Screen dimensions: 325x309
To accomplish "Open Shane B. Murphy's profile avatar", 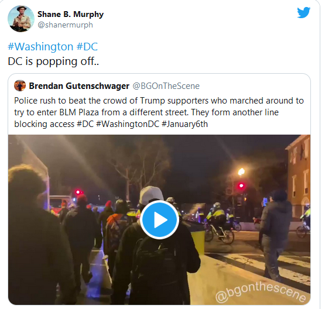I will (21, 19).
